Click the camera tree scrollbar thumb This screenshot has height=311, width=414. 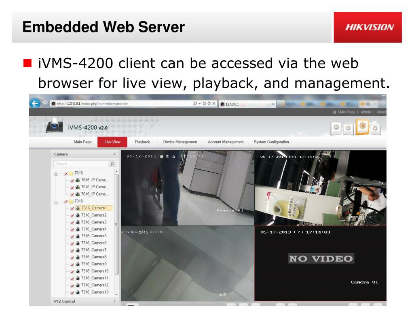click(116, 224)
